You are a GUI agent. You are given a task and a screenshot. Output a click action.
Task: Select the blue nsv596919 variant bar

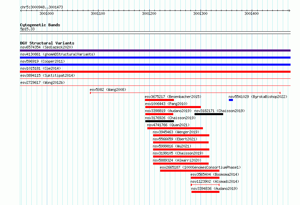tap(155, 65)
